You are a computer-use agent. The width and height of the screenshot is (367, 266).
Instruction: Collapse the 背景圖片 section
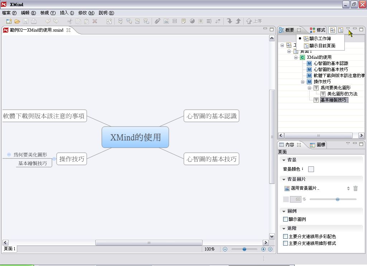click(x=284, y=179)
